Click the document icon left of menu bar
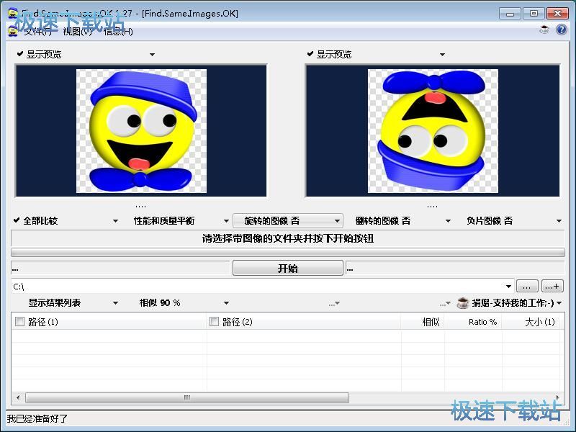Viewport: 576px width, 432px height. [x=13, y=31]
